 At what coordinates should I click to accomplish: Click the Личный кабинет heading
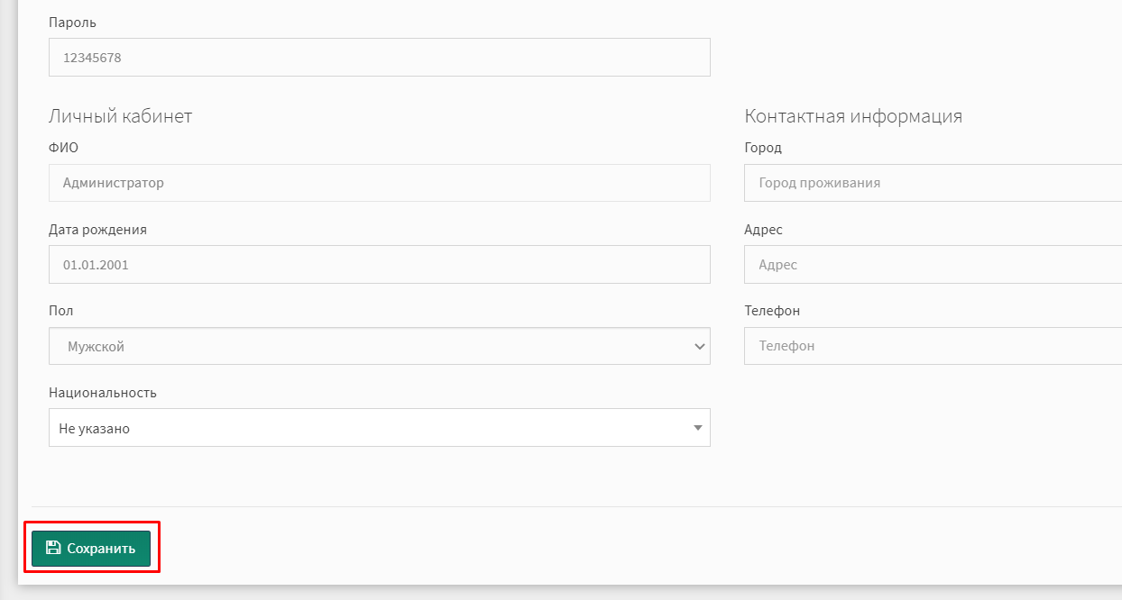(120, 116)
